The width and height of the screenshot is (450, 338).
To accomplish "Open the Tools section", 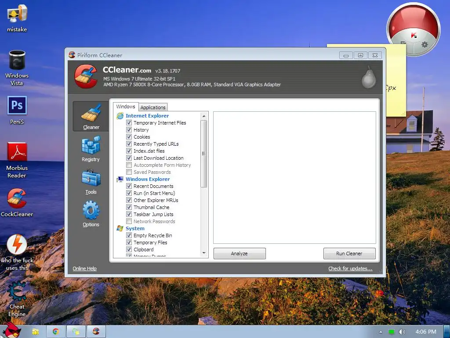I will 91,182.
